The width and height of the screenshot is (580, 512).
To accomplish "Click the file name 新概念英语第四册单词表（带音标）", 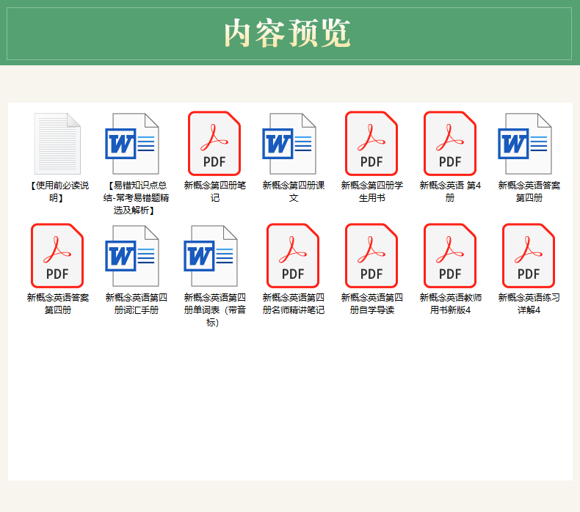I will [215, 310].
